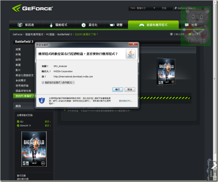Select 新聞 in the sidebar

18,55
